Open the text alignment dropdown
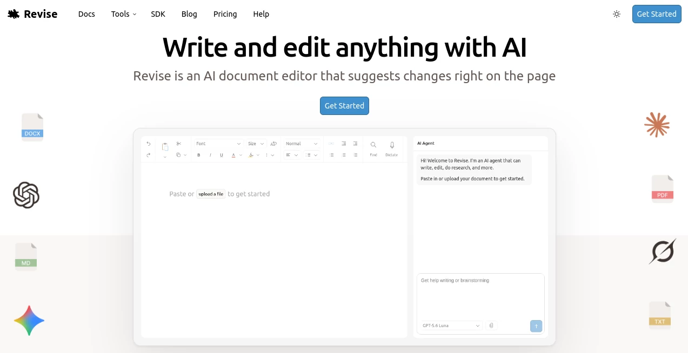The height and width of the screenshot is (353, 688). click(x=292, y=155)
